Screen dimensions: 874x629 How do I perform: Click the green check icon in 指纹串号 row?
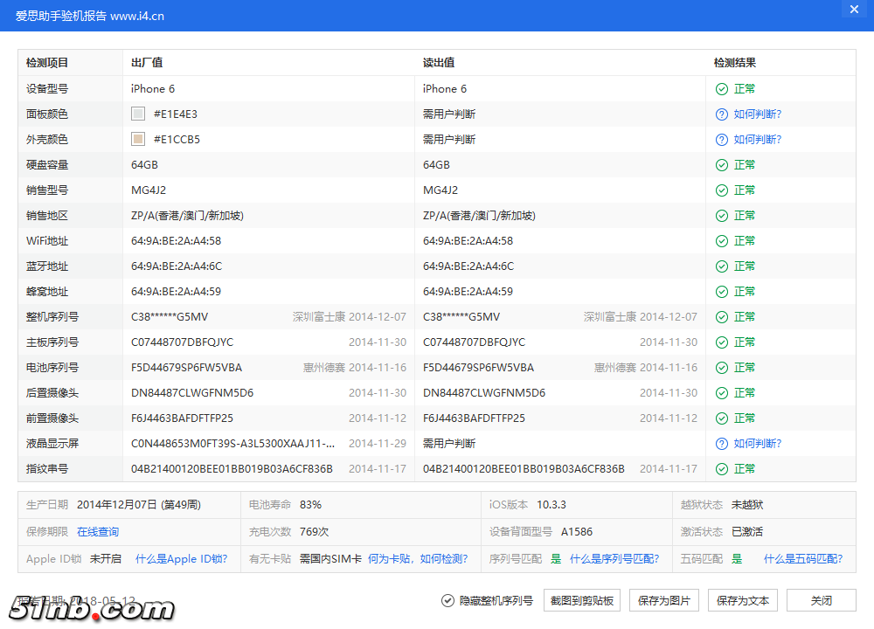tap(722, 469)
